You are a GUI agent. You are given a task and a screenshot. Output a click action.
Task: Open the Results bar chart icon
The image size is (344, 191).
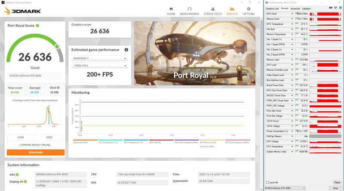pyautogui.click(x=232, y=9)
